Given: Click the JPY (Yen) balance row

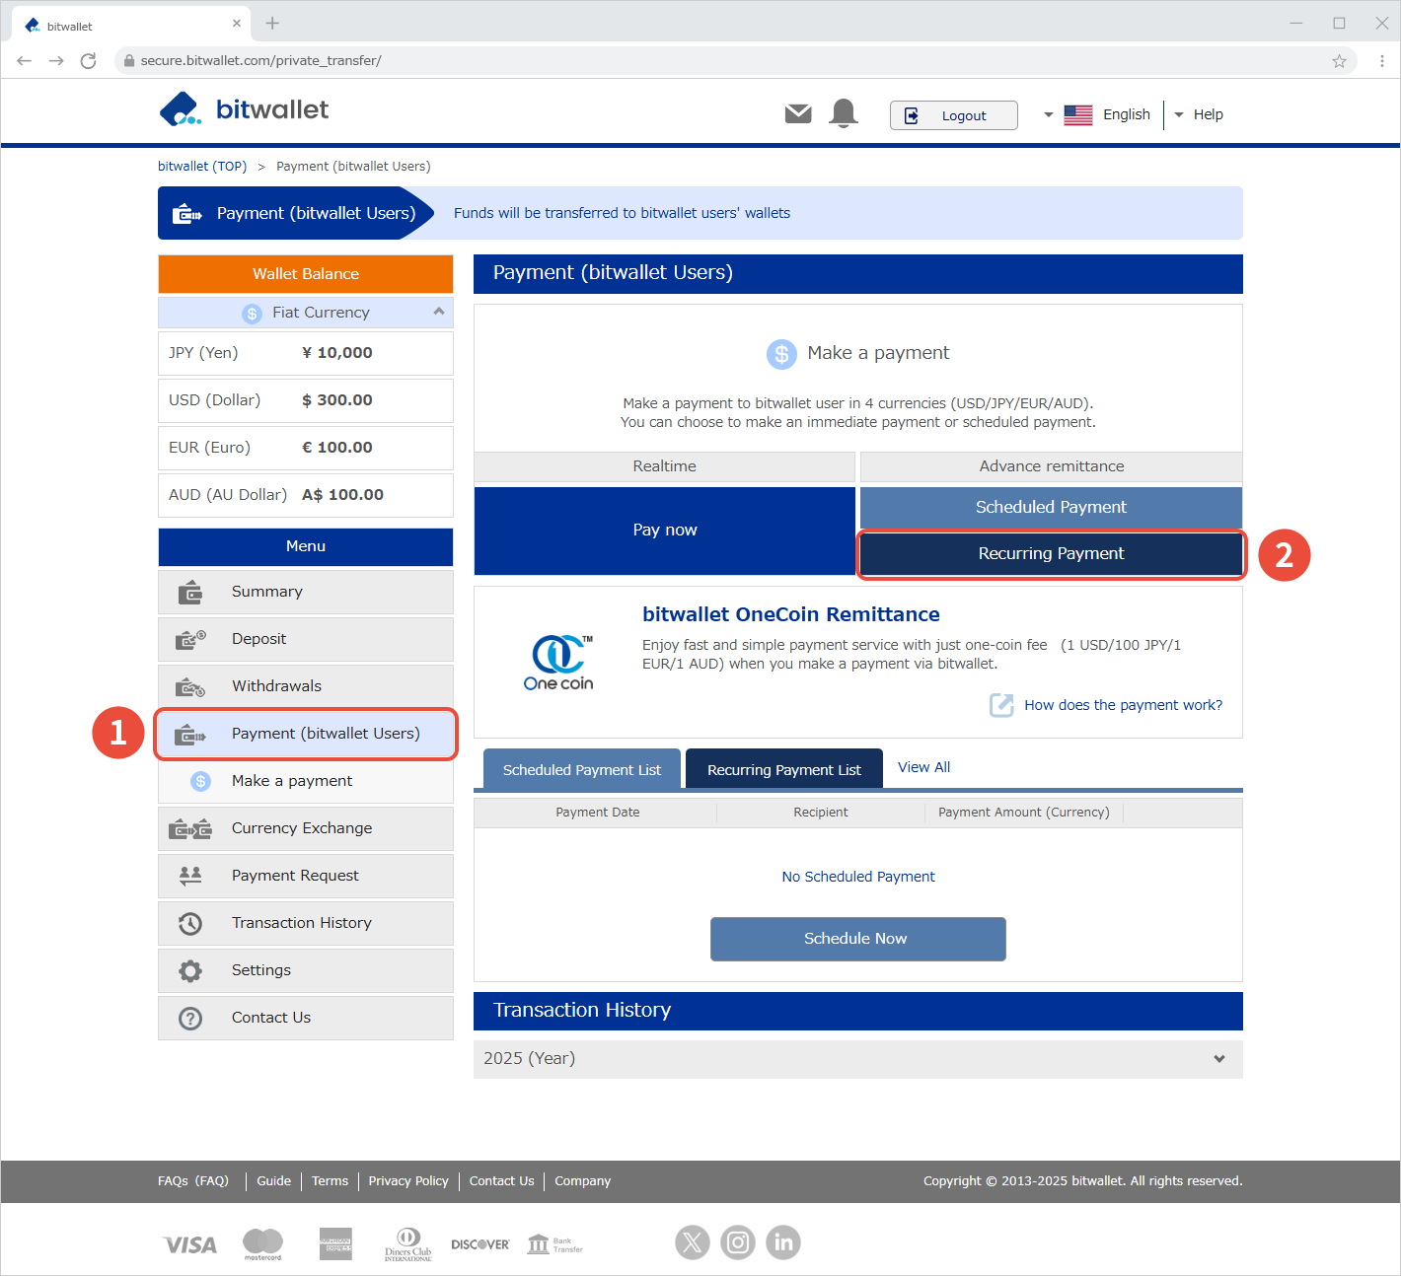Looking at the screenshot, I should (306, 353).
